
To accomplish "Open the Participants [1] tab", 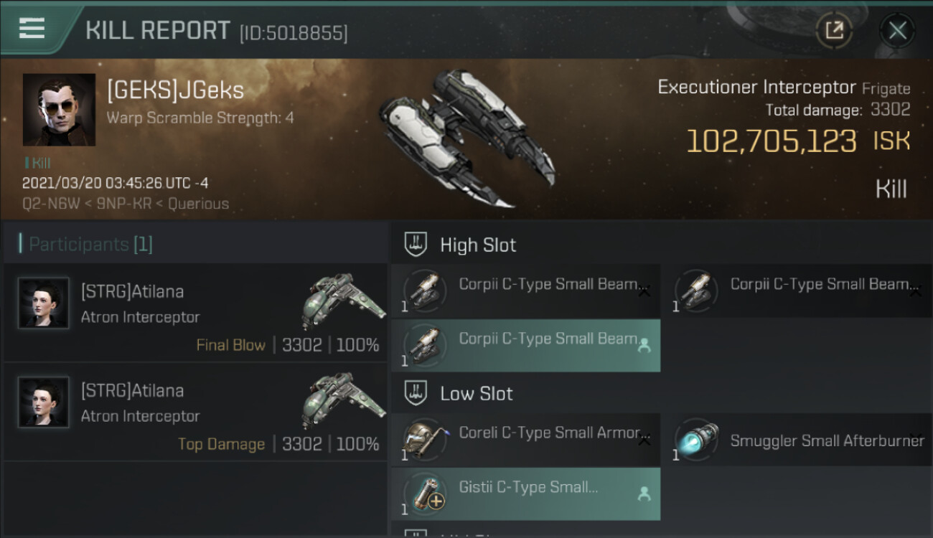I will (90, 245).
